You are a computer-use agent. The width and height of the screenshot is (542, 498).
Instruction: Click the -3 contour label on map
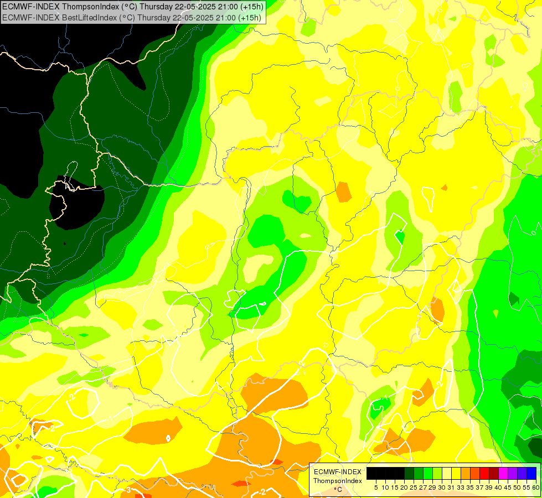[128, 490]
